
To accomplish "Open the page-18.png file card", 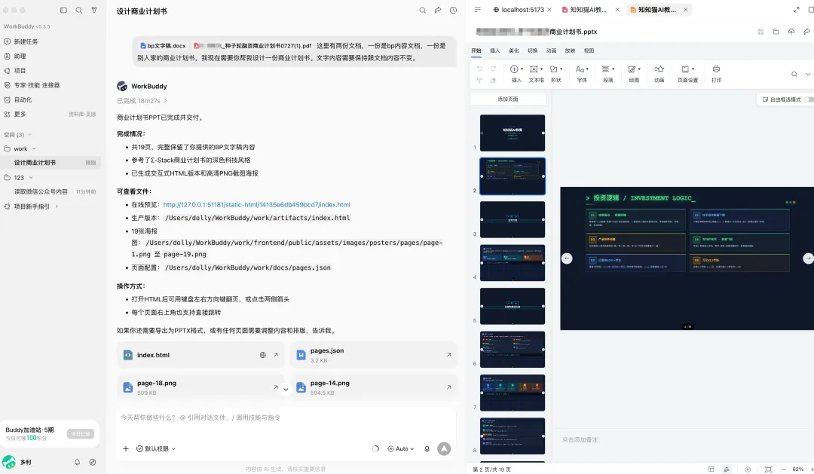I will point(200,387).
